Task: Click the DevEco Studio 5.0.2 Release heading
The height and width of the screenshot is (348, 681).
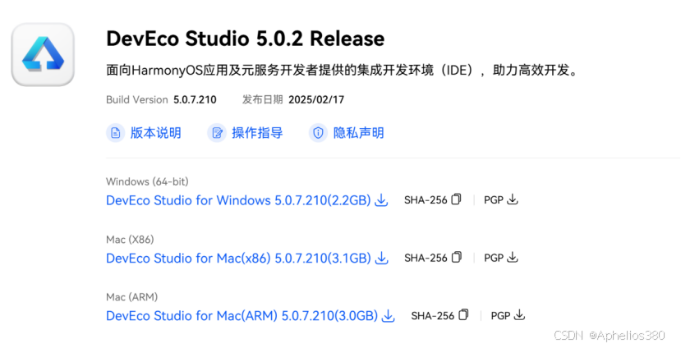Action: click(246, 39)
